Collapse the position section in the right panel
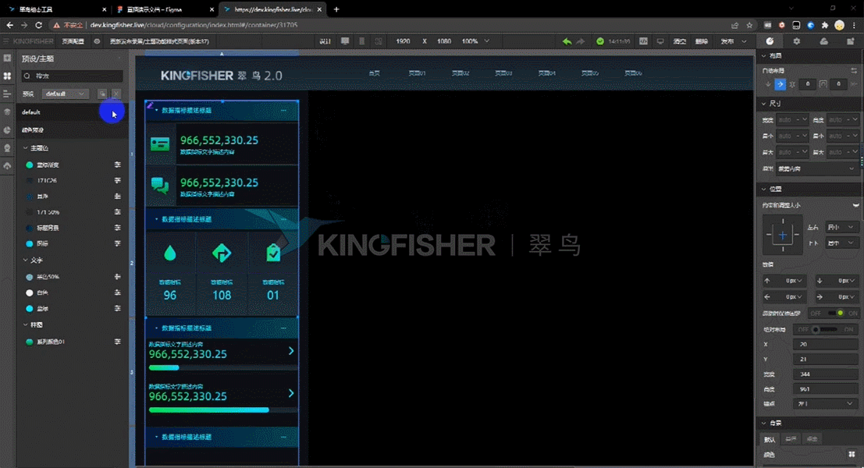The width and height of the screenshot is (864, 468). (x=764, y=189)
